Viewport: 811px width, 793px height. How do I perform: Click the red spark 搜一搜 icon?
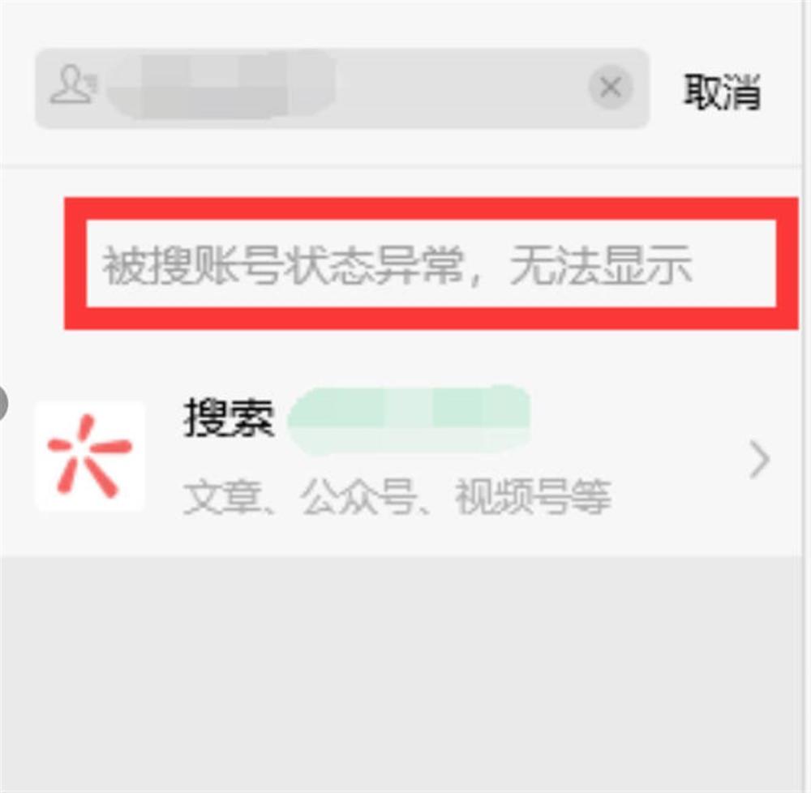coord(90,456)
